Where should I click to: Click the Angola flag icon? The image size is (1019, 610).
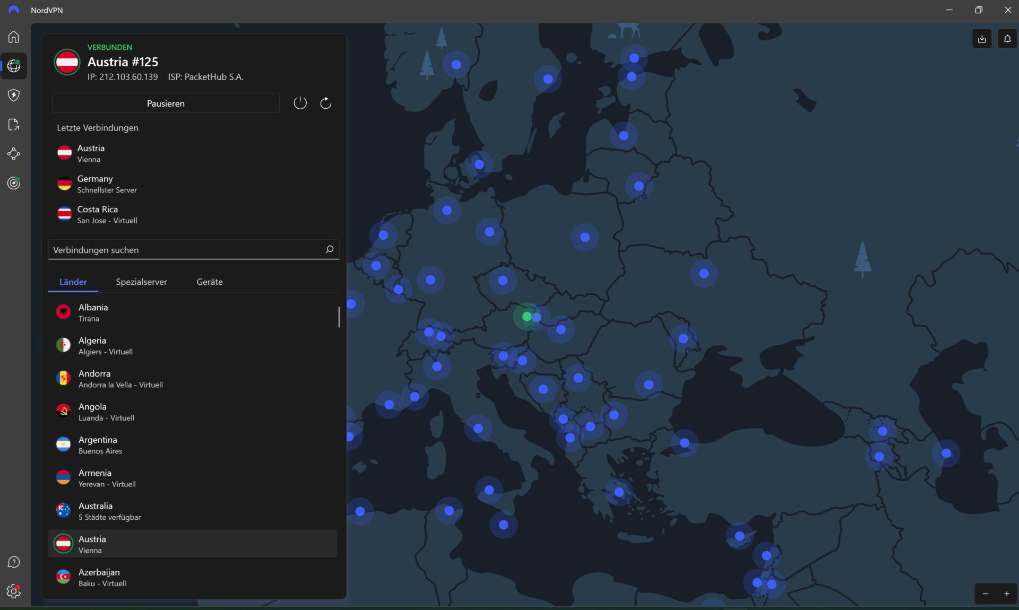pyautogui.click(x=63, y=412)
